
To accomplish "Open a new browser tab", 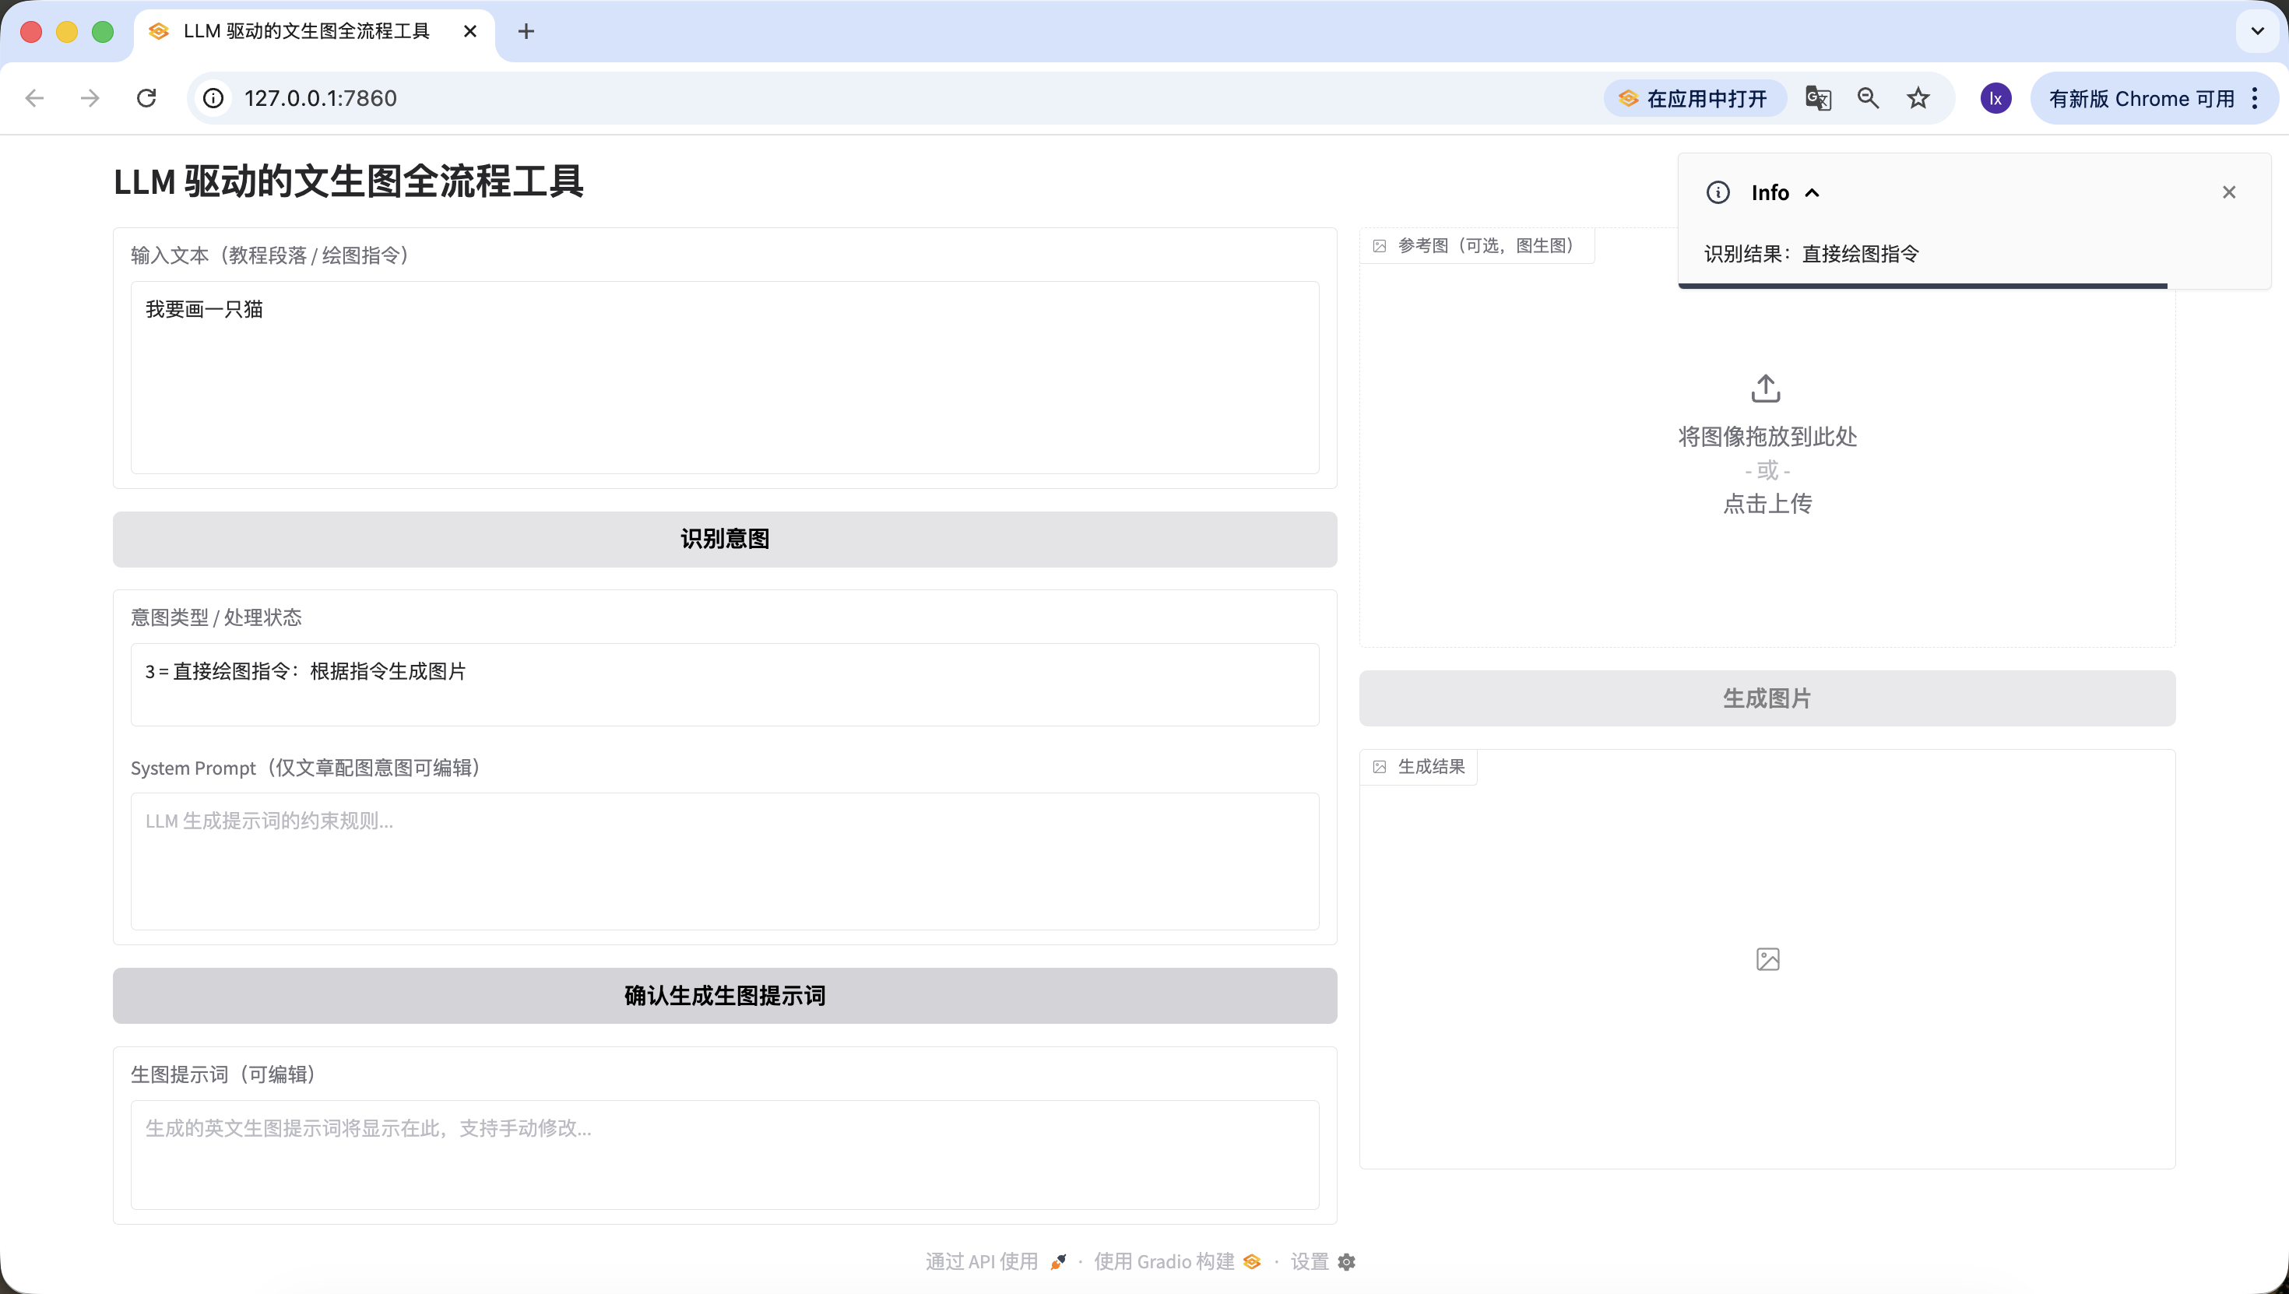I will click(526, 31).
